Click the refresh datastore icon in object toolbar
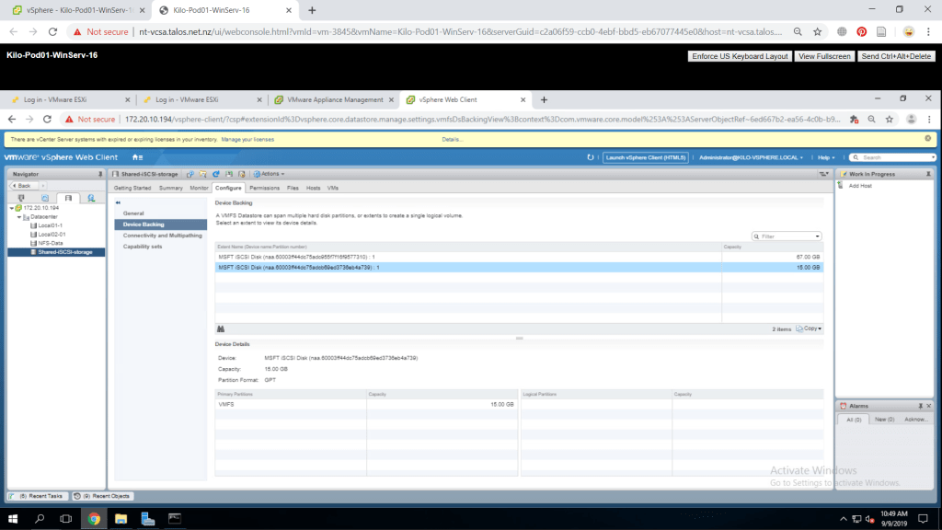 [216, 174]
